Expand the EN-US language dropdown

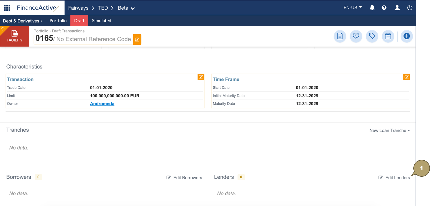(x=352, y=8)
